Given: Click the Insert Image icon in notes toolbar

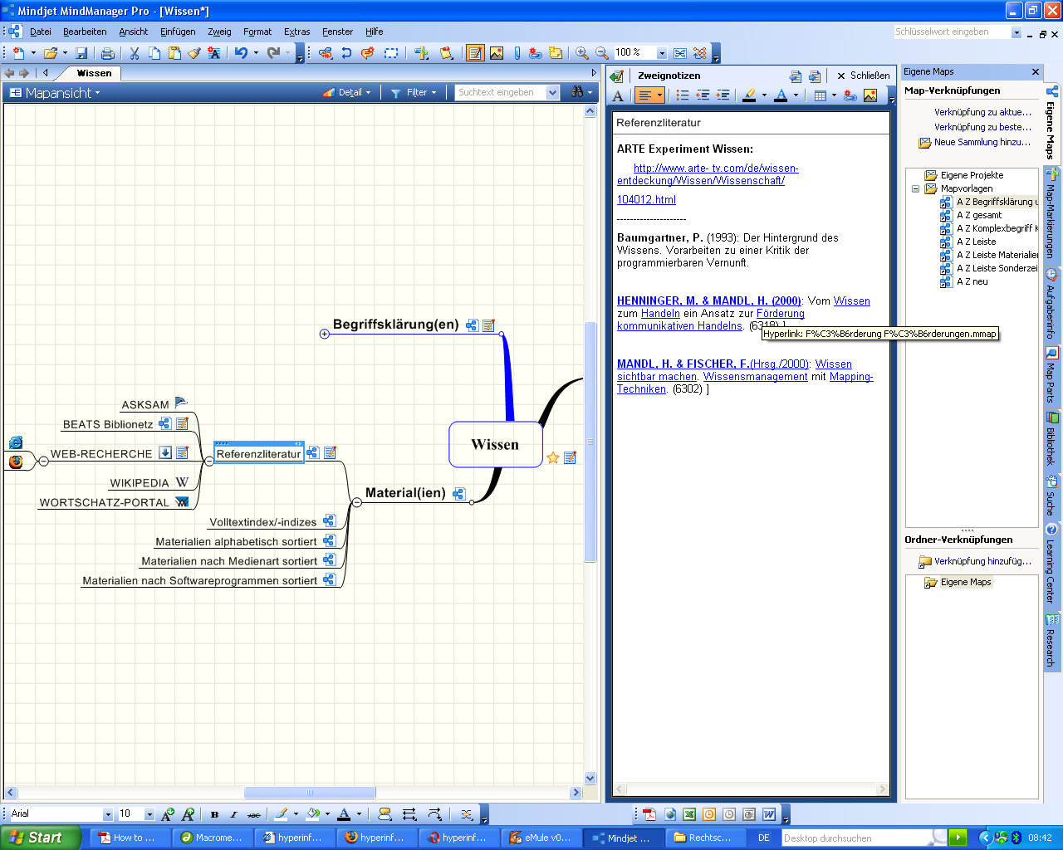Looking at the screenshot, I should [x=870, y=95].
